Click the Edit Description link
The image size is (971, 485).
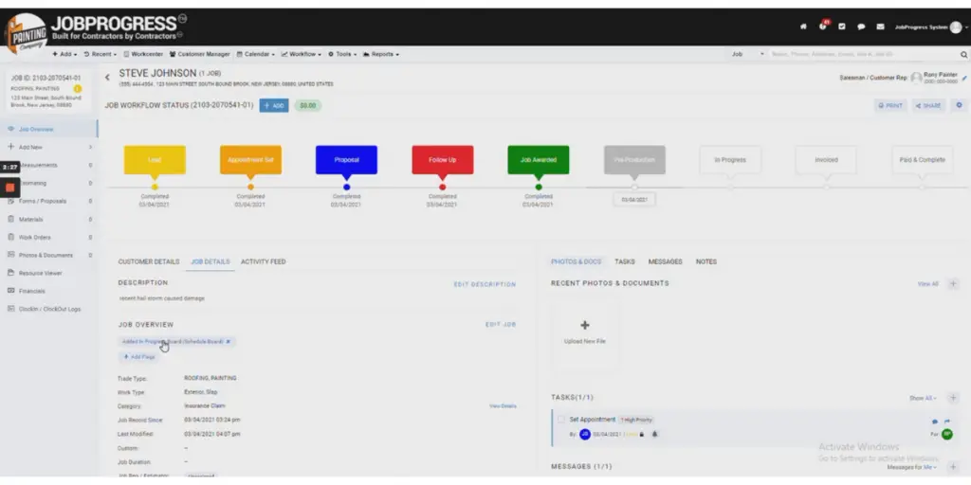point(485,284)
